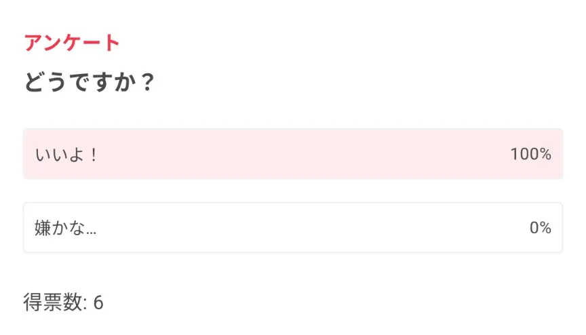Click the middle of the unhighlighted poll row
Image resolution: width=586 pixels, height=335 pixels.
tap(292, 228)
